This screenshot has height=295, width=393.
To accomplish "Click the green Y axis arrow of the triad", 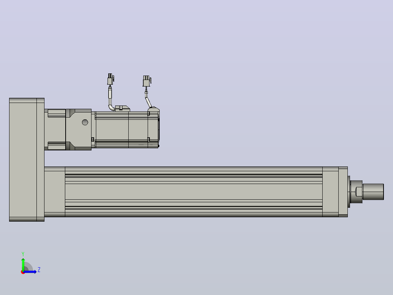I will click(x=23, y=264).
